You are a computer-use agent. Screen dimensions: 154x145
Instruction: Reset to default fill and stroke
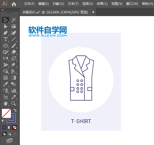[3, 121]
